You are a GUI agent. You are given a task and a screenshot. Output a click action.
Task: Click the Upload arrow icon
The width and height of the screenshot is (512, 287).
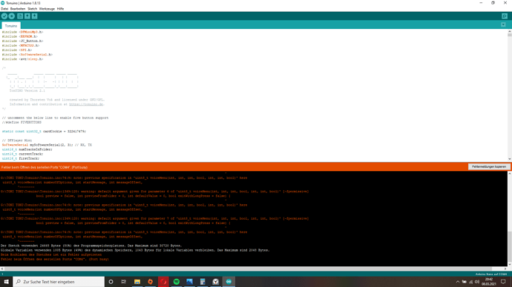pos(11,16)
